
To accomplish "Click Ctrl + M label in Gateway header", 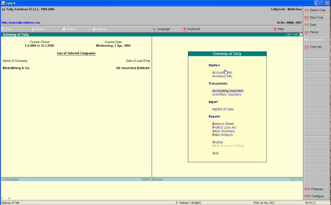I will coord(292,35).
